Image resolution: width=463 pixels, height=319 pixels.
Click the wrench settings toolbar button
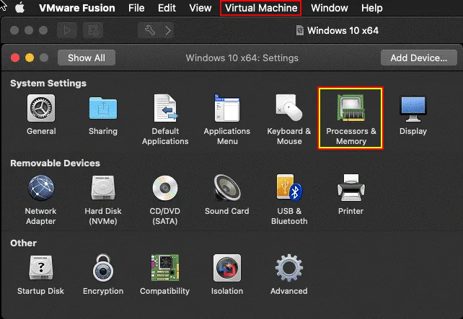(149, 31)
